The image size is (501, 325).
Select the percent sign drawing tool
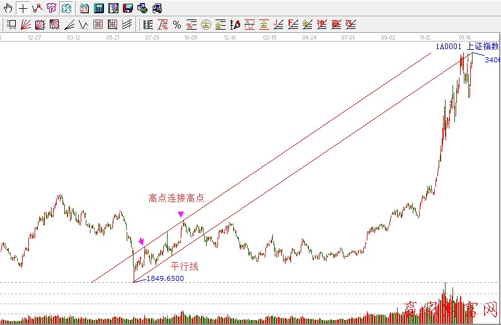pos(177,25)
